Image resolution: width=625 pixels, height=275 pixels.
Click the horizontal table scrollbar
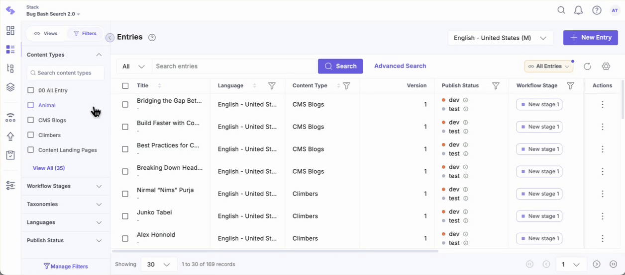point(274,251)
